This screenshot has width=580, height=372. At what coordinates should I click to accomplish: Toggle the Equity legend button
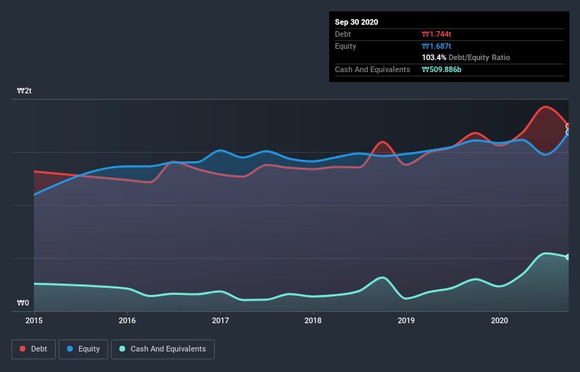[x=83, y=349]
